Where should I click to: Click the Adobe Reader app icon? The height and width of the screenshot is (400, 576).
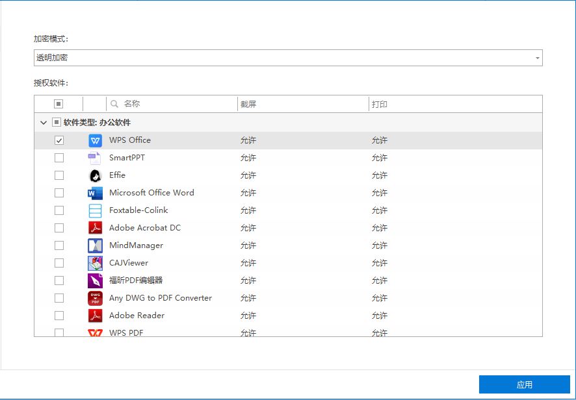pos(95,316)
